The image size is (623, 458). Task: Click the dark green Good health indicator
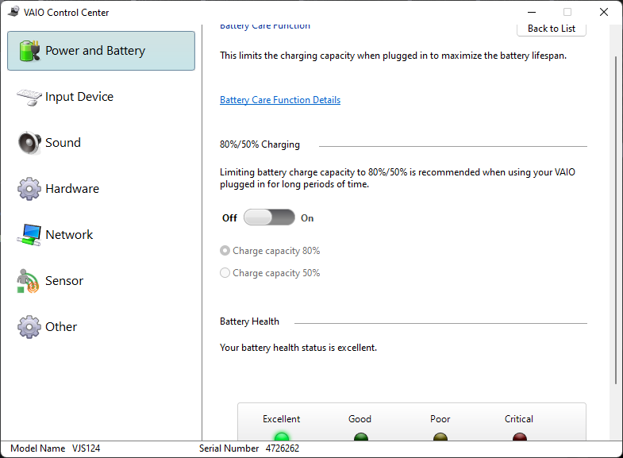coord(361,437)
